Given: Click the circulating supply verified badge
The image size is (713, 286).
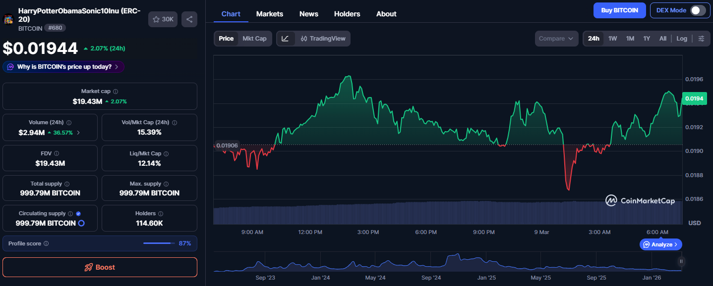Looking at the screenshot, I should coord(78,213).
